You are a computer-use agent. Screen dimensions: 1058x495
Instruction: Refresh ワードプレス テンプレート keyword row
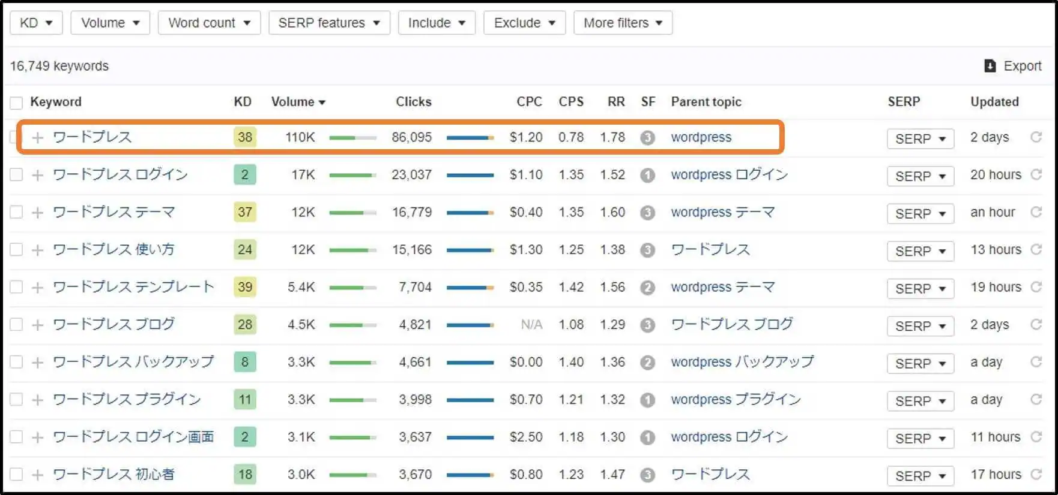click(1036, 286)
